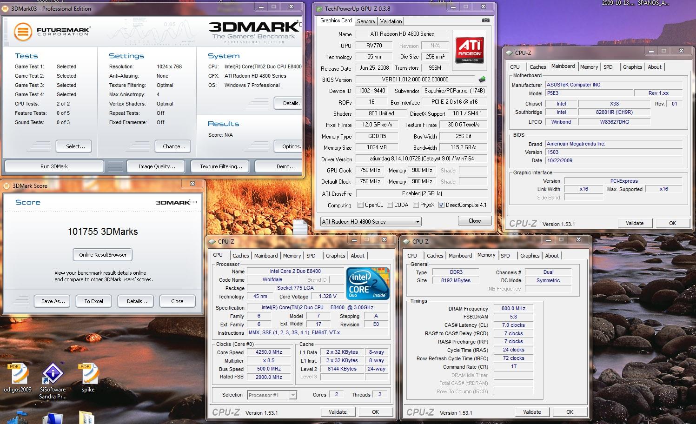The height and width of the screenshot is (424, 696).
Task: Click the document icon on the desktop below GPU-Z
Action: point(300,226)
